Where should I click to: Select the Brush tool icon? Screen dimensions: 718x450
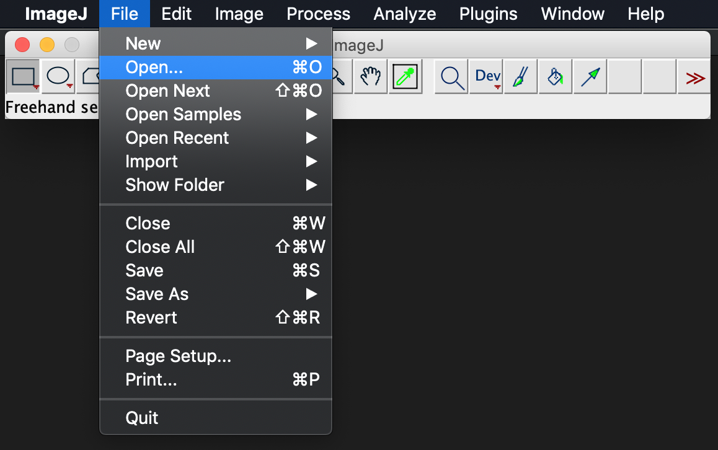tap(521, 77)
